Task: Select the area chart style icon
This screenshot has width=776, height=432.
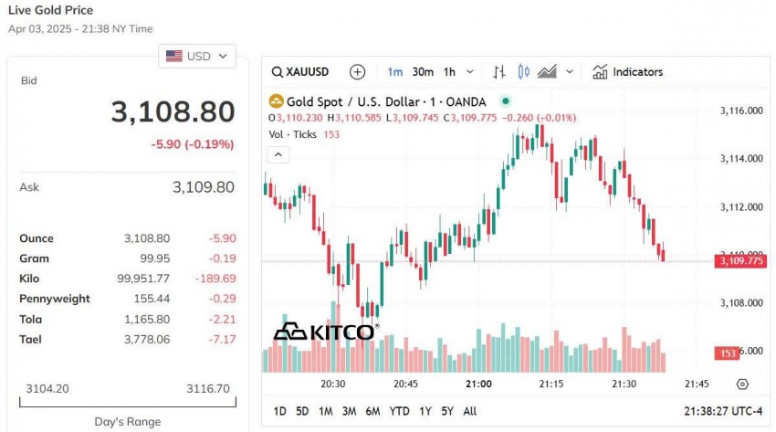Action: click(x=547, y=72)
